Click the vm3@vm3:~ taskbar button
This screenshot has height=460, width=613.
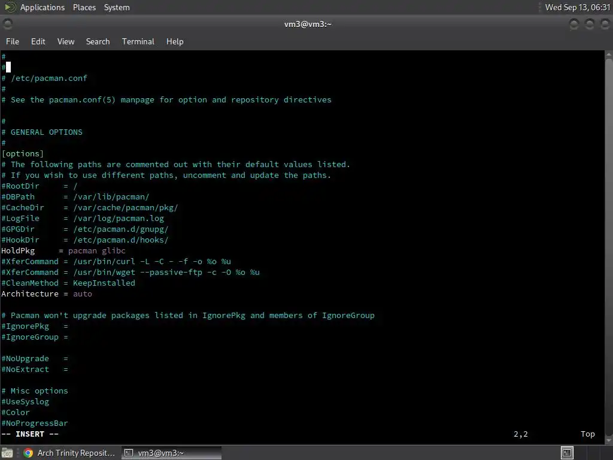[x=172, y=453]
